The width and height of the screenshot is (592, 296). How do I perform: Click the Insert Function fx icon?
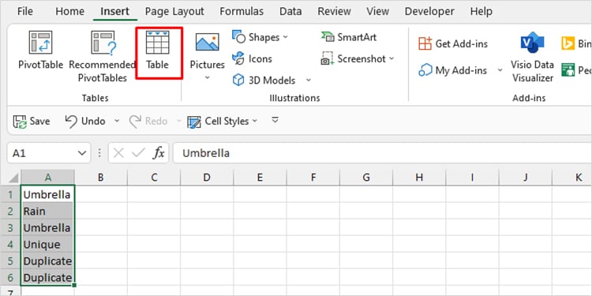point(159,153)
